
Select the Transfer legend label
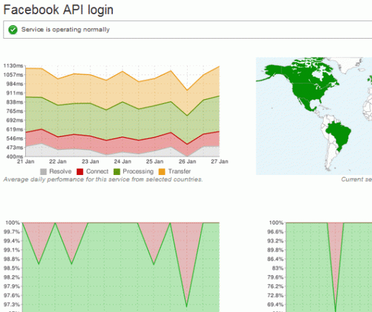click(180, 171)
